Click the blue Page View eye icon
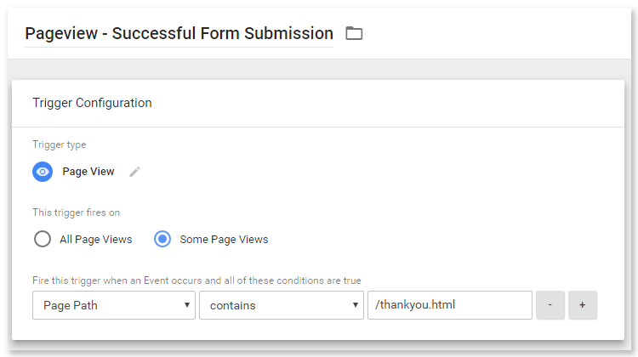Viewport: 638px width, 357px height. (43, 172)
